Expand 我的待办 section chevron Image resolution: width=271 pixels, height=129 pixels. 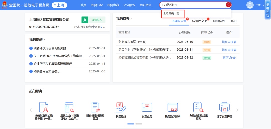131,18
